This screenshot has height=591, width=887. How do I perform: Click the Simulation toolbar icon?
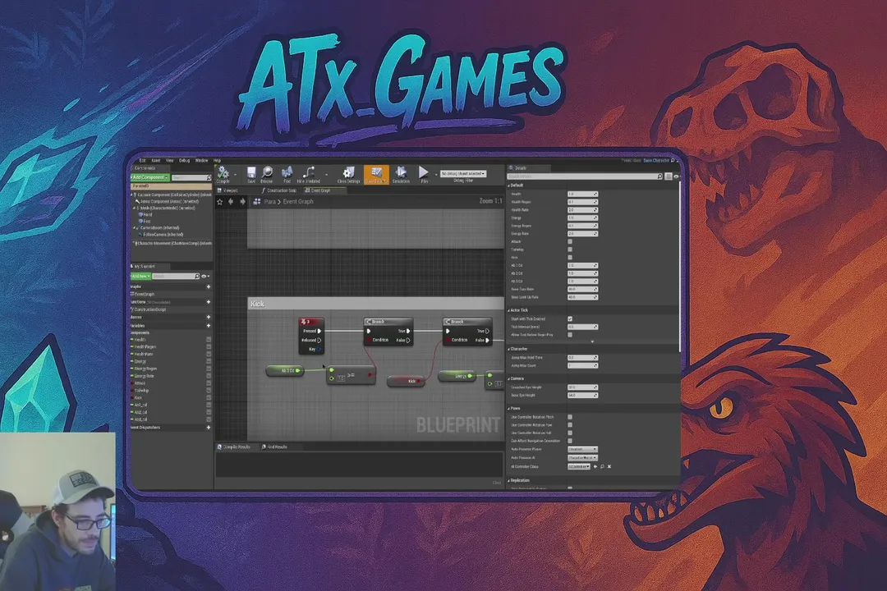(401, 173)
